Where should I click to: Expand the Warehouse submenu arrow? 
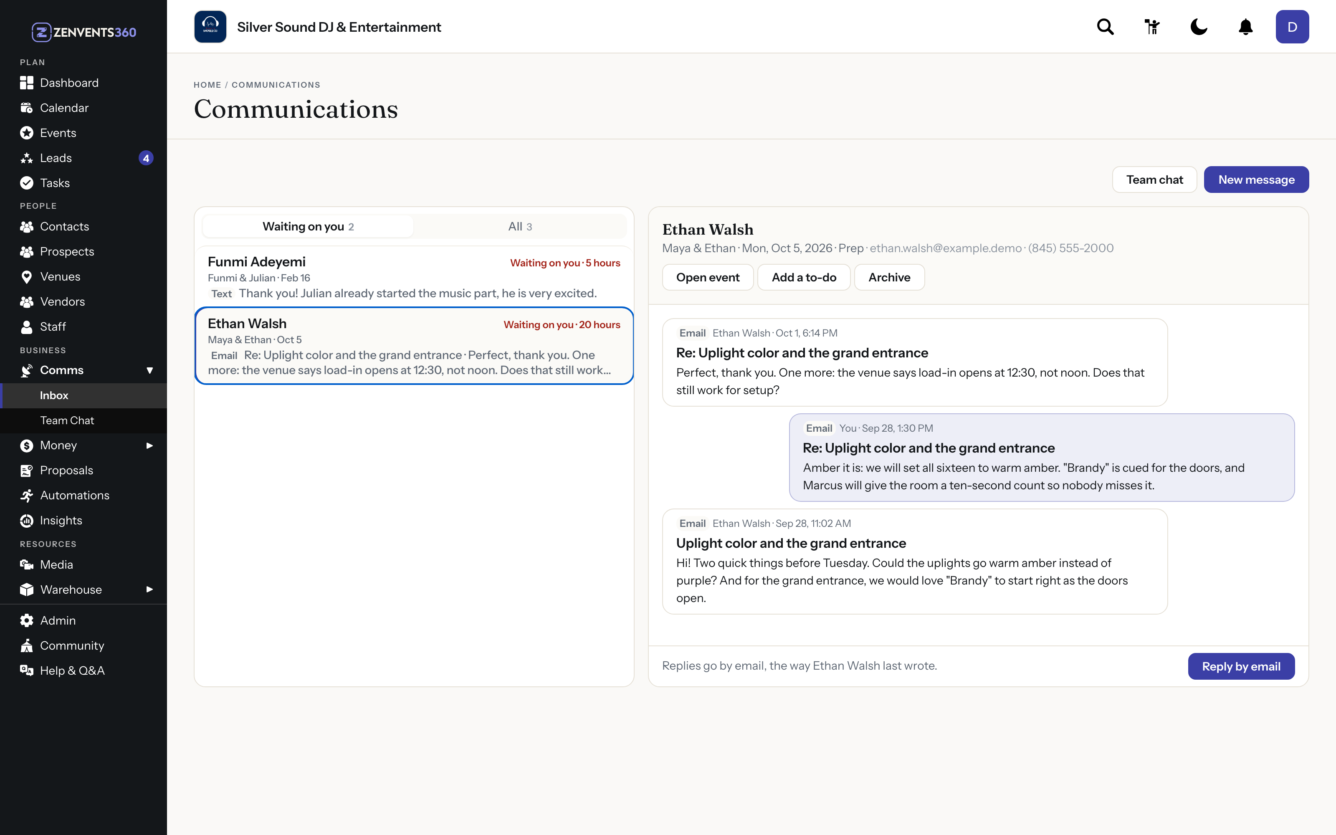pyautogui.click(x=149, y=589)
